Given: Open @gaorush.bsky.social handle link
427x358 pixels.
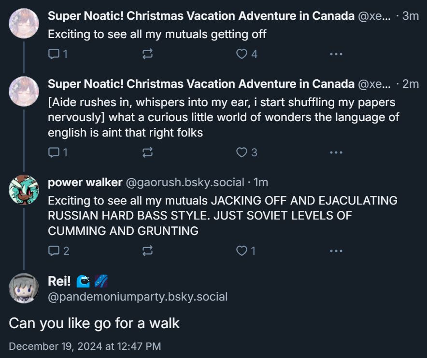Looking at the screenshot, I should pyautogui.click(x=185, y=182).
